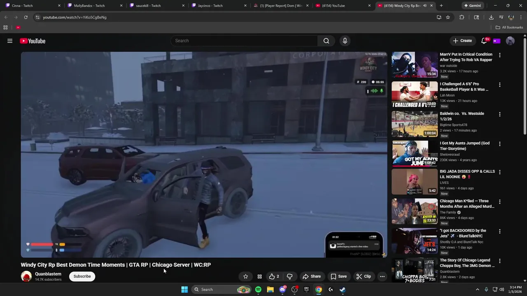The height and width of the screenshot is (296, 527).
Task: Click the search magnifier button
Action: click(x=326, y=41)
